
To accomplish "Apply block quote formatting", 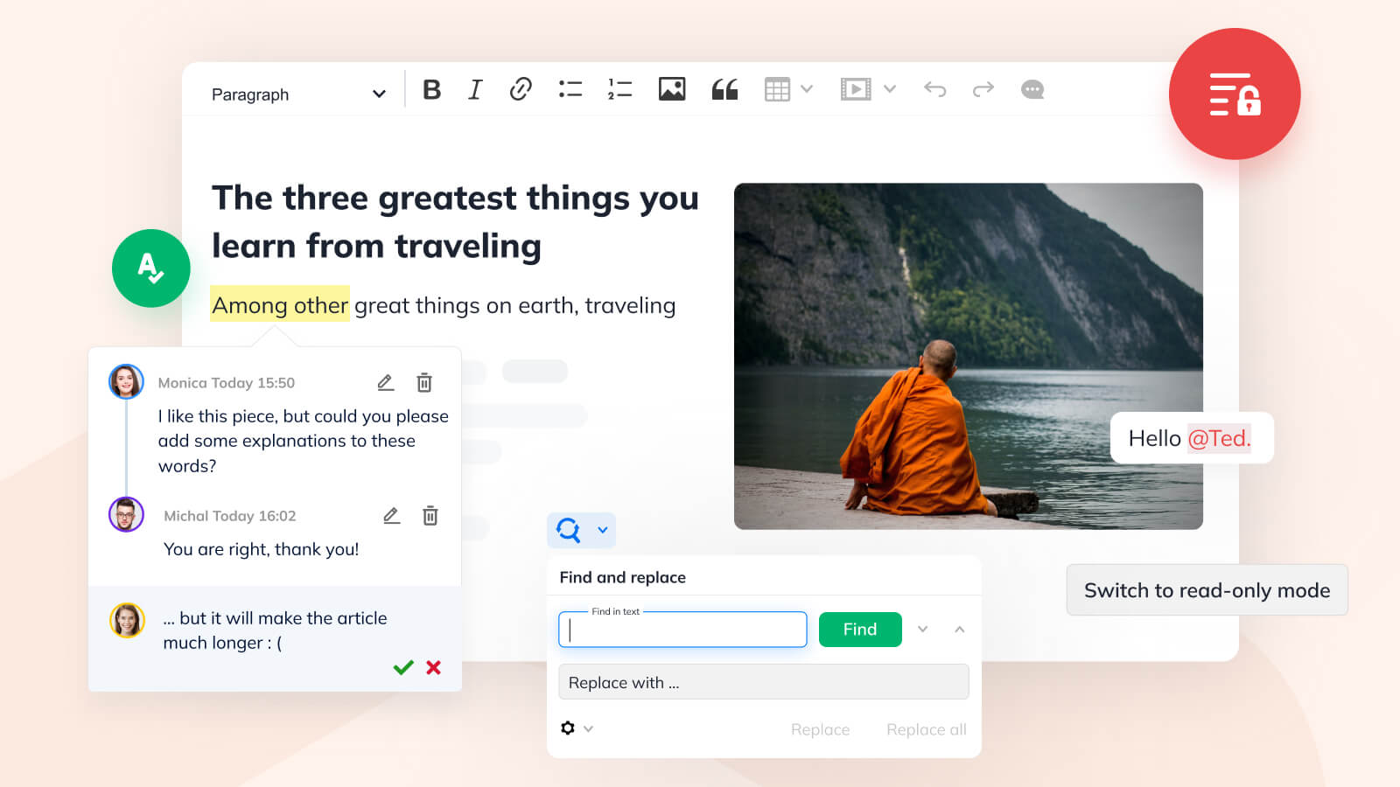I will tap(724, 89).
